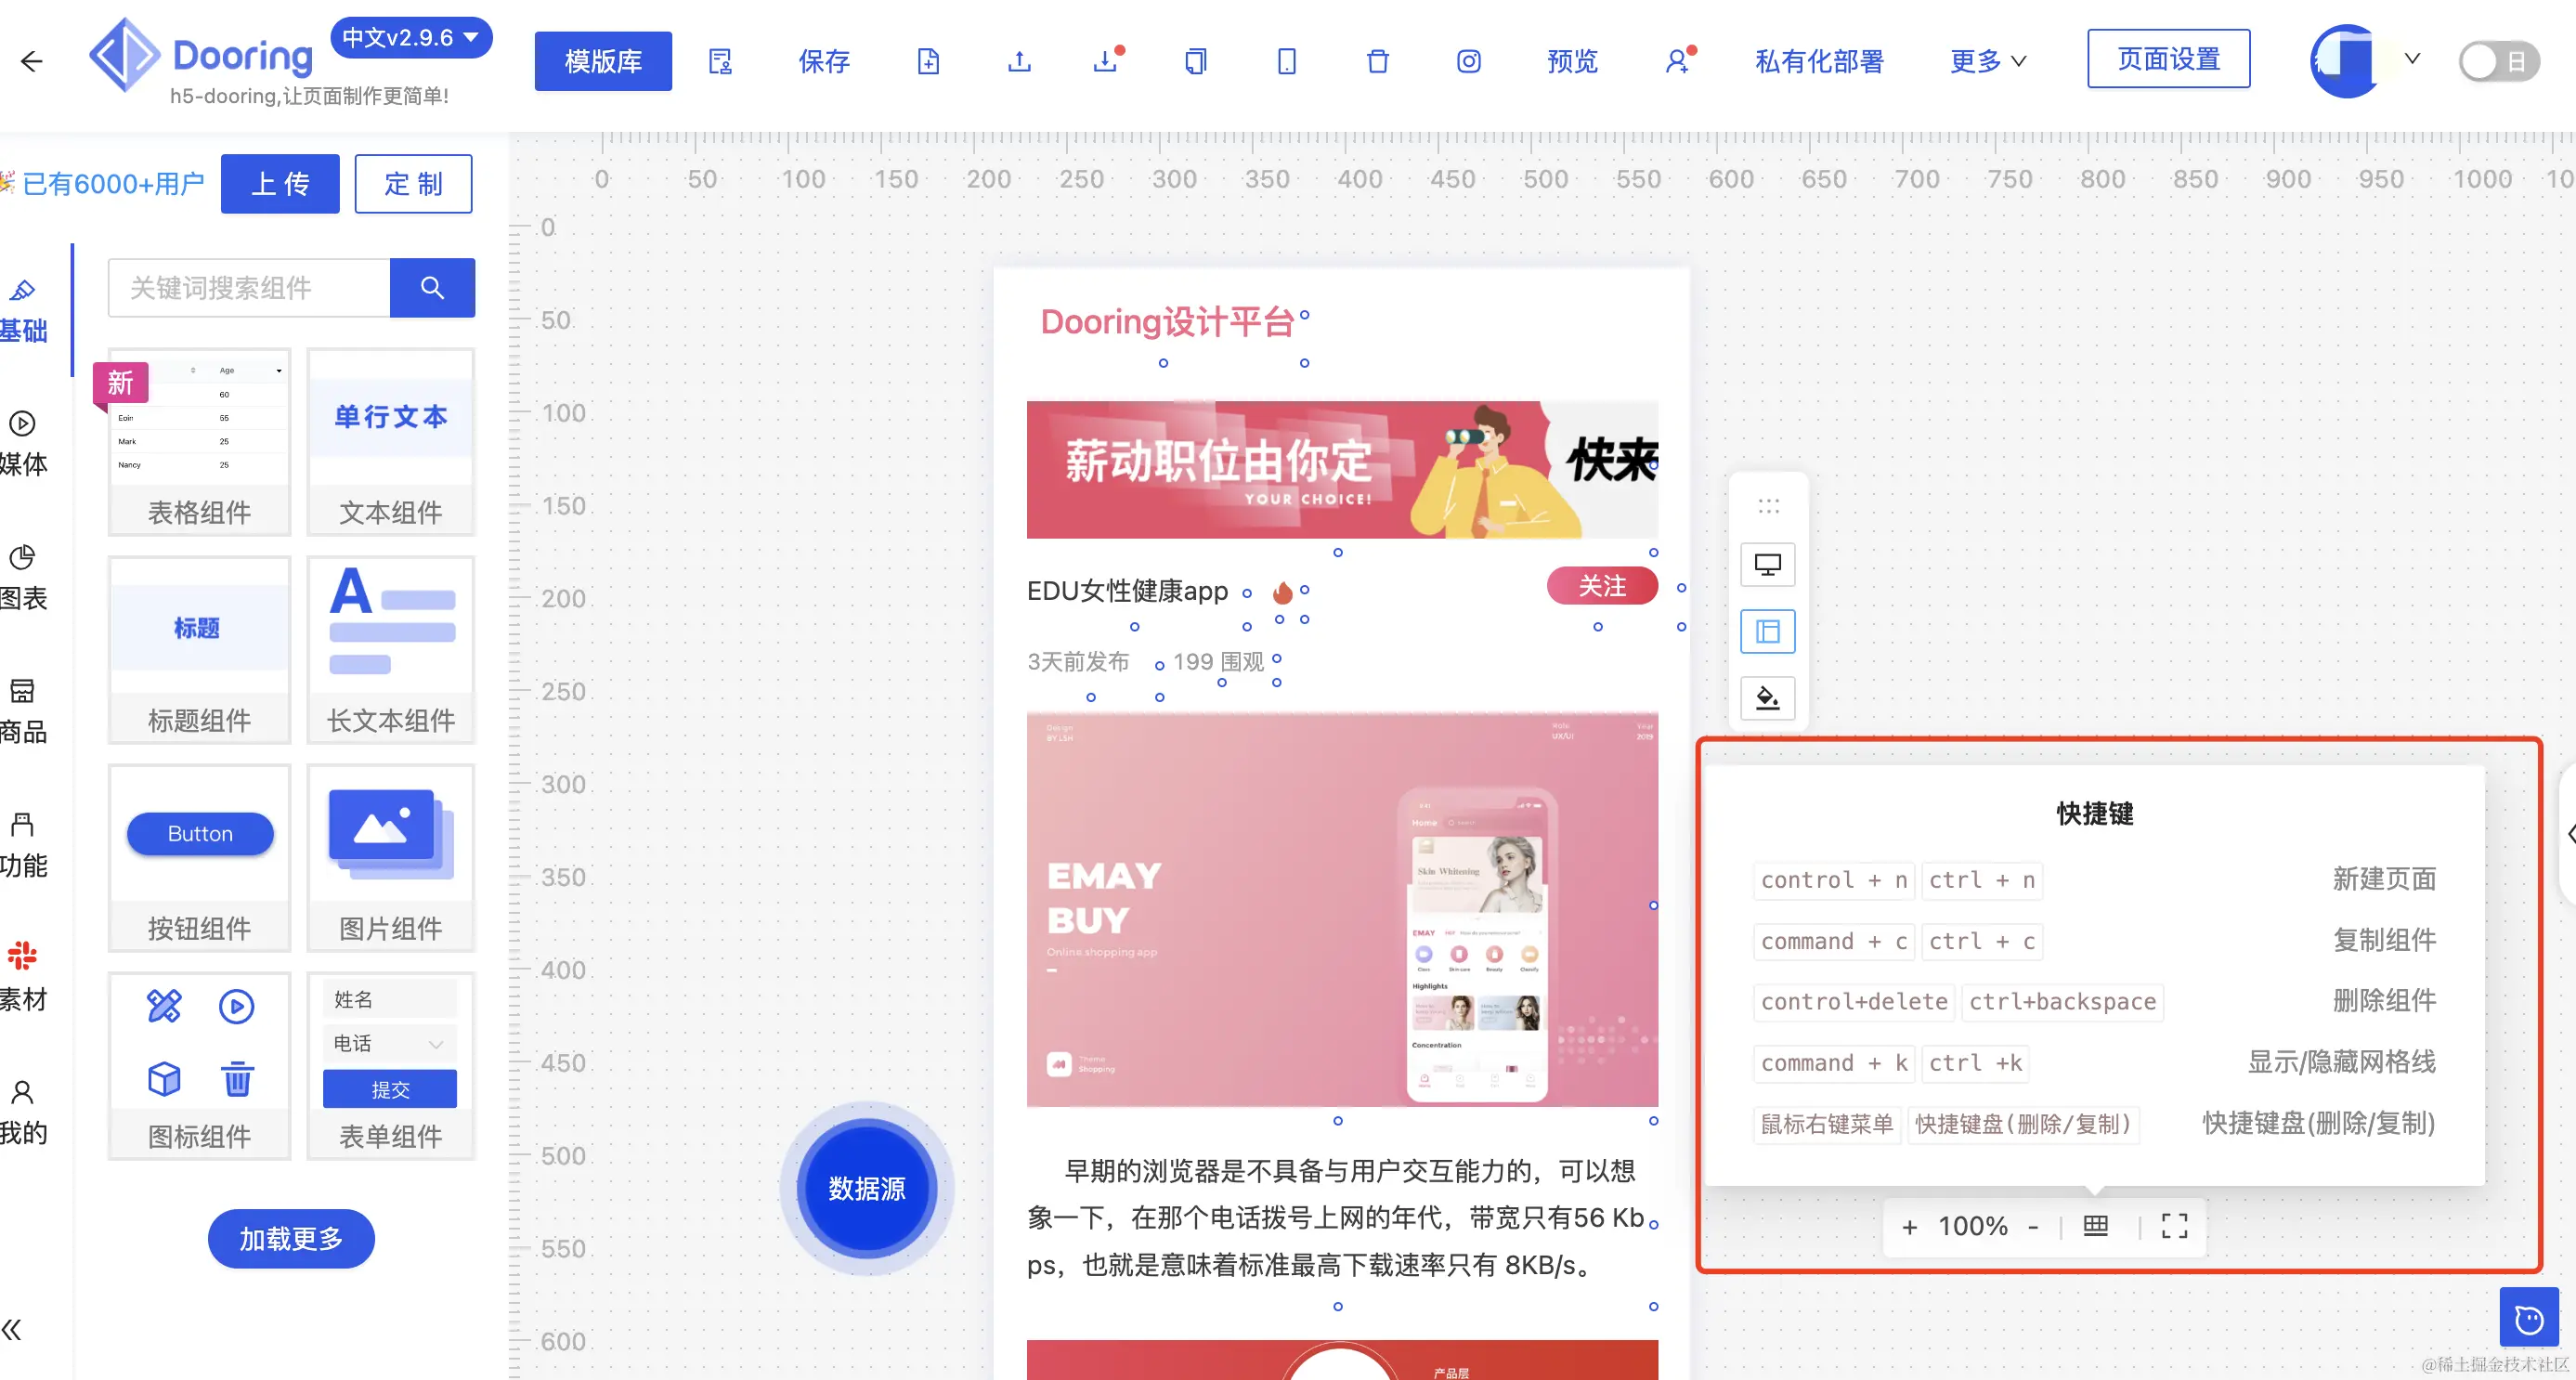The image size is (2576, 1380).
Task: Click the copy pages icon in toolbar
Action: [1195, 61]
